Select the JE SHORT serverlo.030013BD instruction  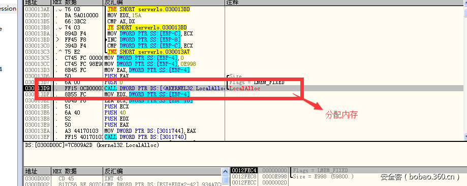[x=147, y=27]
